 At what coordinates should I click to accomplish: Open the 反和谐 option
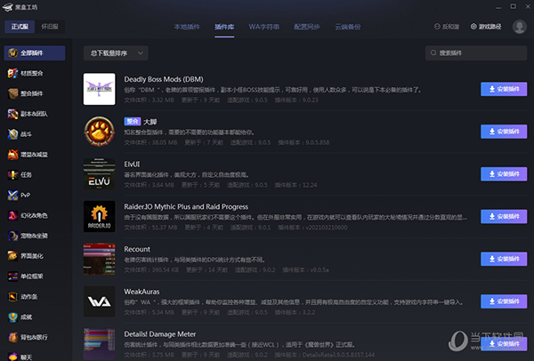tap(447, 27)
